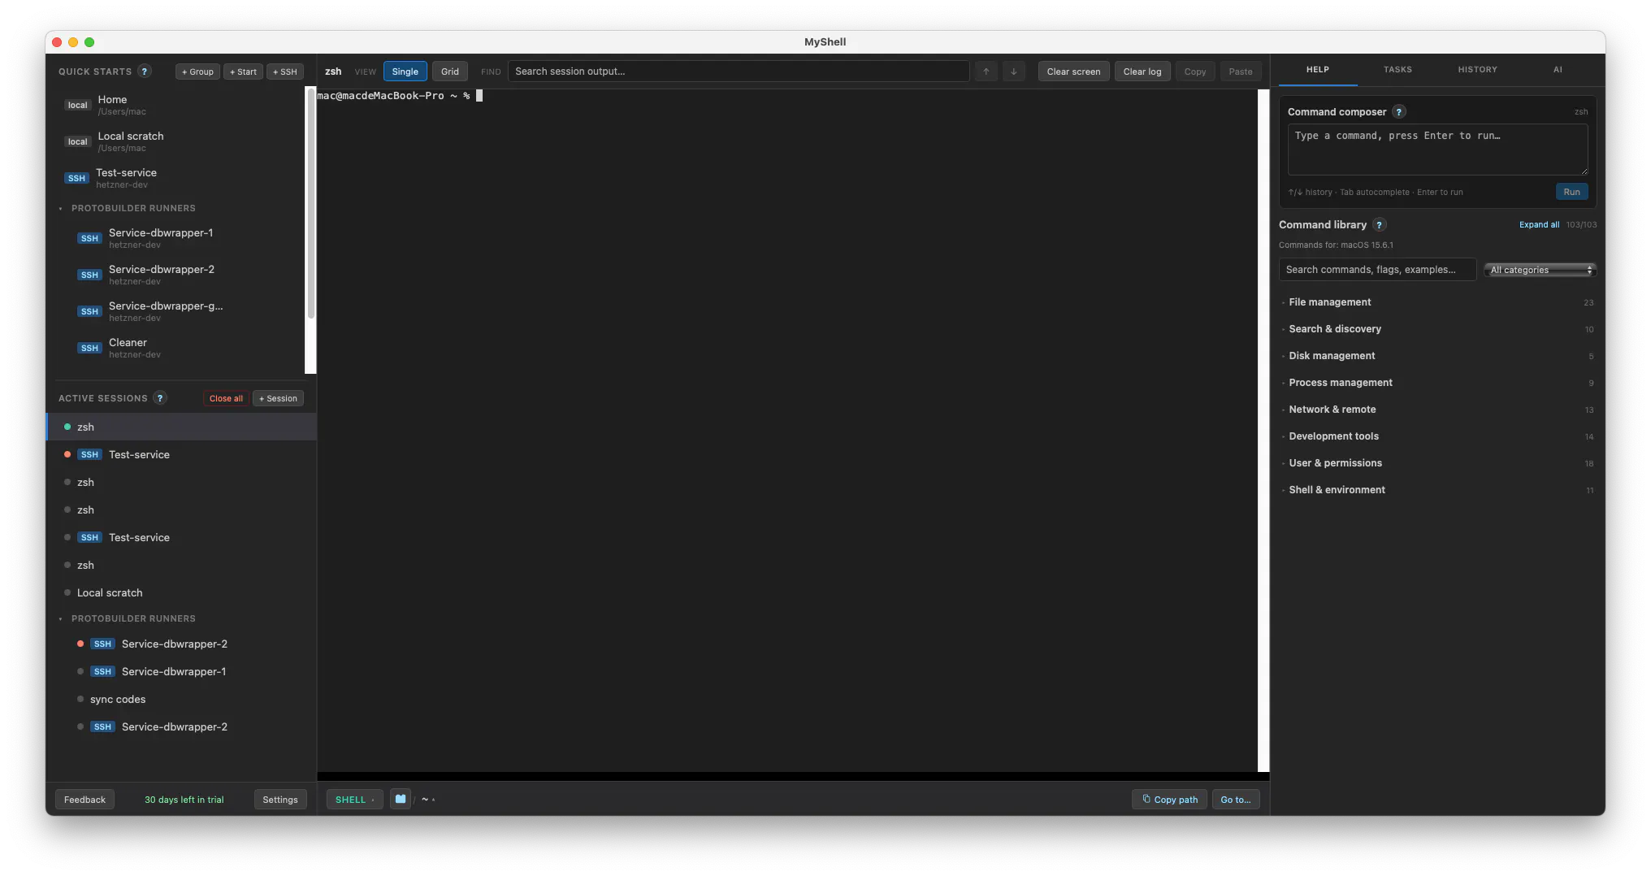Expand the Development tools category
The height and width of the screenshot is (876, 1651).
point(1438,436)
